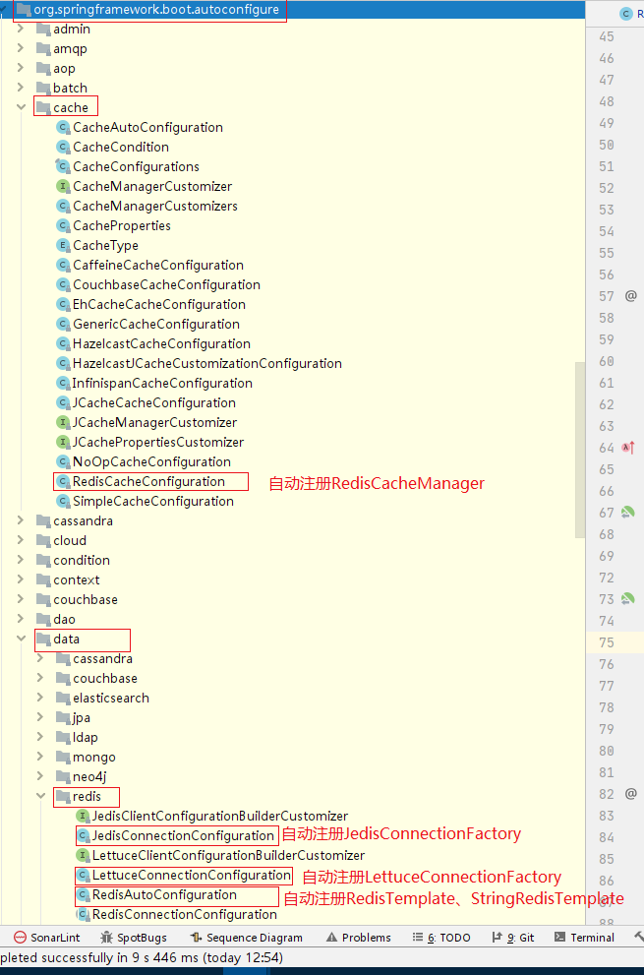Open the Sequence Diagram tool window
The height and width of the screenshot is (975, 644).
coord(247,937)
